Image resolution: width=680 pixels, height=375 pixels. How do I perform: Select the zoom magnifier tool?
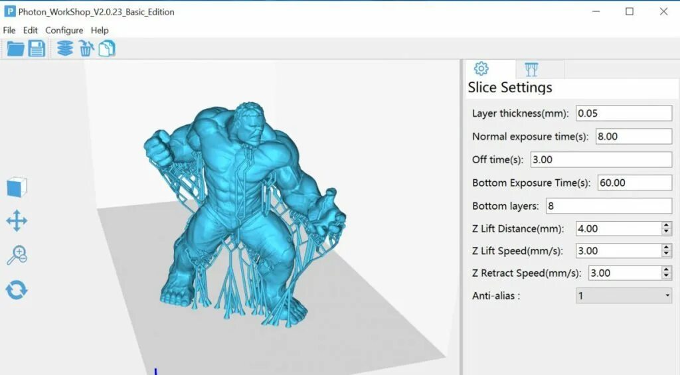17,256
